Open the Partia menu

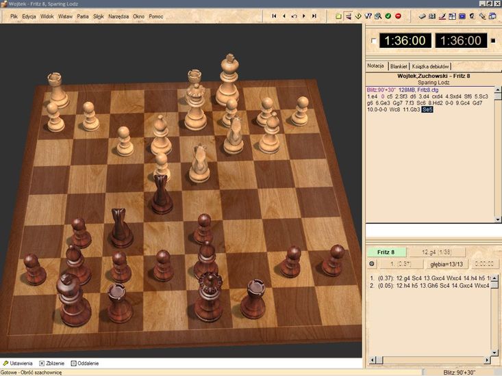82,15
